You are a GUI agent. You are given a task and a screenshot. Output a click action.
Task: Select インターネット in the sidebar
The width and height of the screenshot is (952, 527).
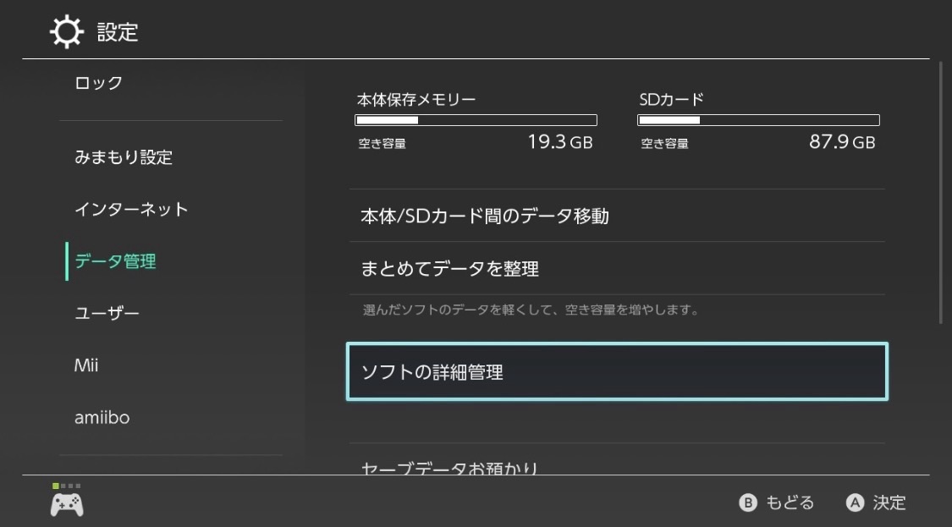[x=131, y=209]
